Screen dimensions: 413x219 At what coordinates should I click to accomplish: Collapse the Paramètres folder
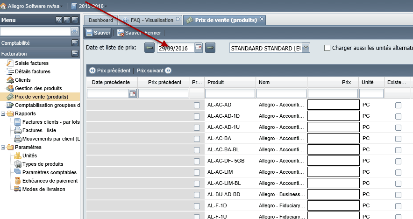click(x=3, y=148)
